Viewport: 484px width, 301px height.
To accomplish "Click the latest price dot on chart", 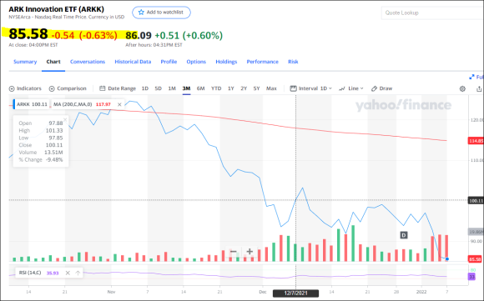I will click(x=446, y=259).
